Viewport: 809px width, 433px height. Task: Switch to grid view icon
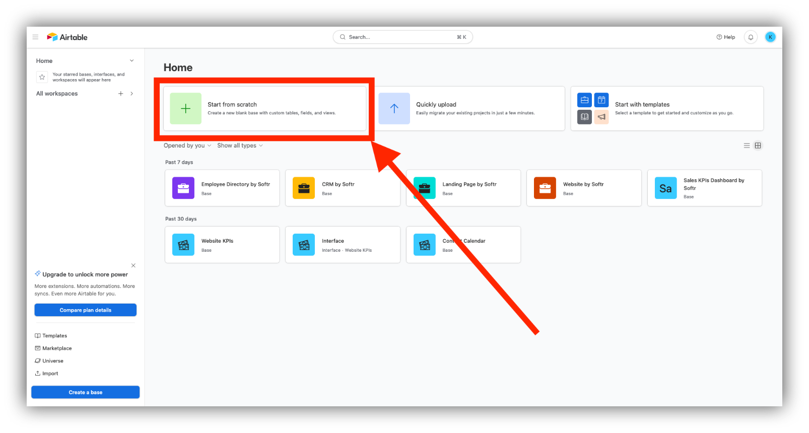[758, 146]
